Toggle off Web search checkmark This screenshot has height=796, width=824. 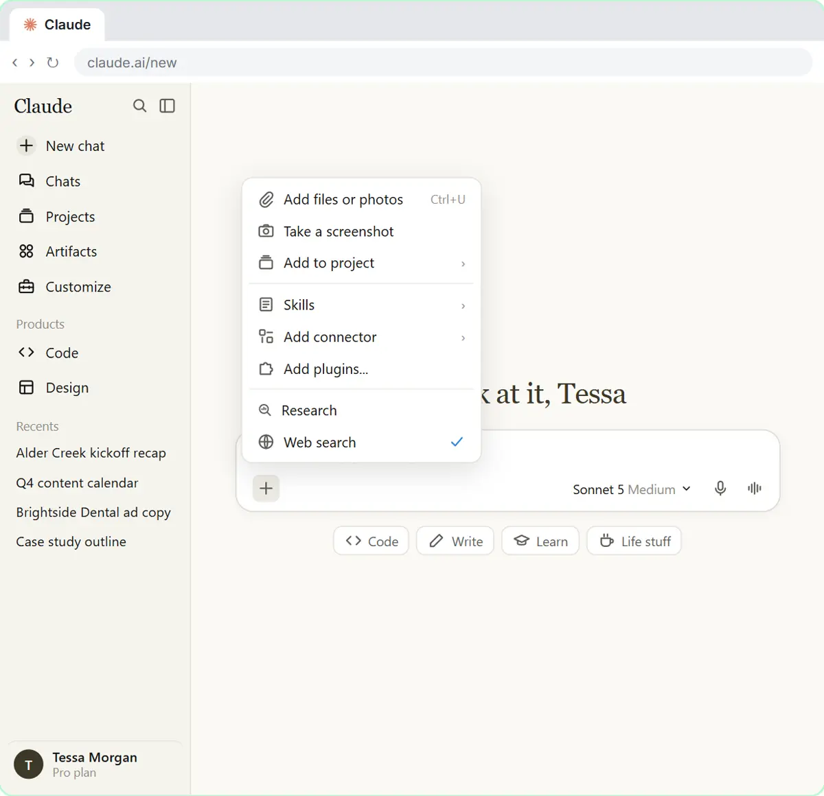(457, 442)
